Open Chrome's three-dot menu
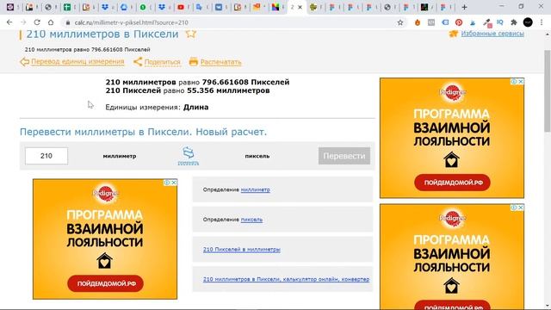 [x=542, y=22]
